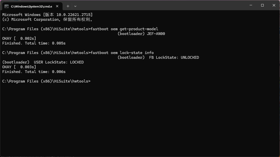Click the 'FB LockState: UNLOCKED' output line
Image resolution: width=280 pixels, height=157 pixels.
pos(174,57)
